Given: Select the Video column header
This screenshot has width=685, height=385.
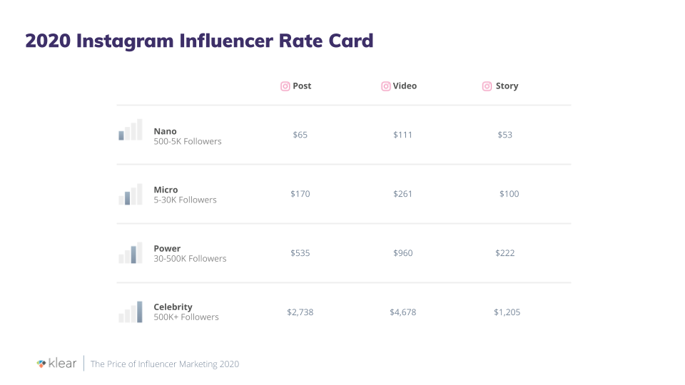Looking at the screenshot, I should click(405, 86).
